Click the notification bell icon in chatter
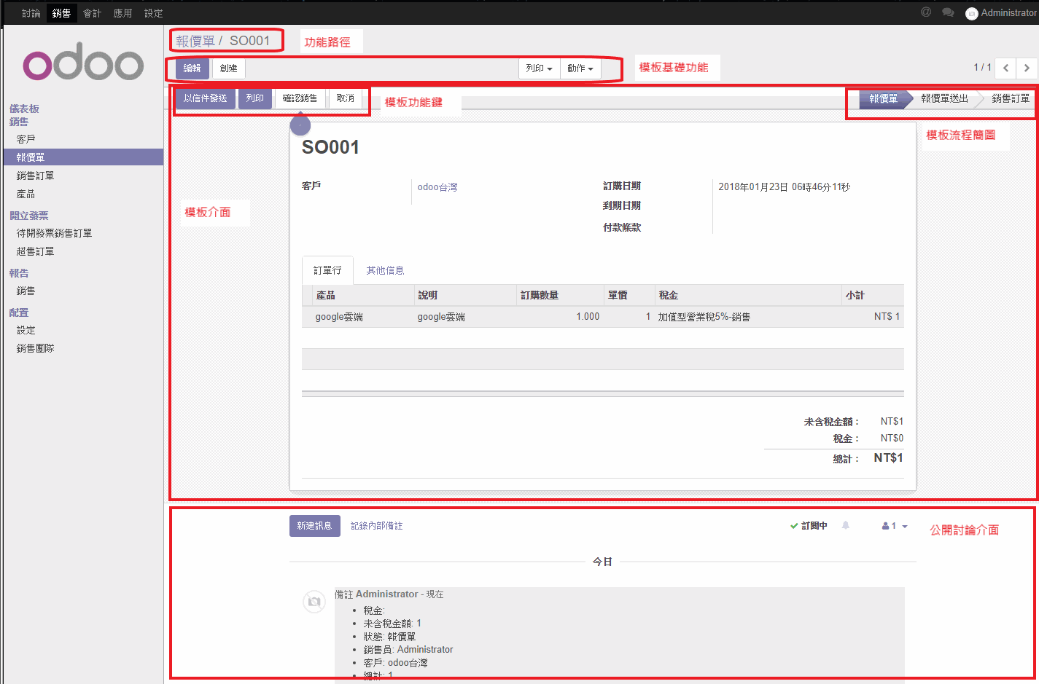 846,525
